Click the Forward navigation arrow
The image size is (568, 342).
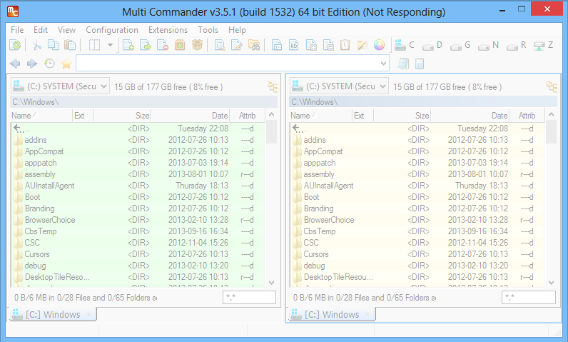tap(32, 64)
